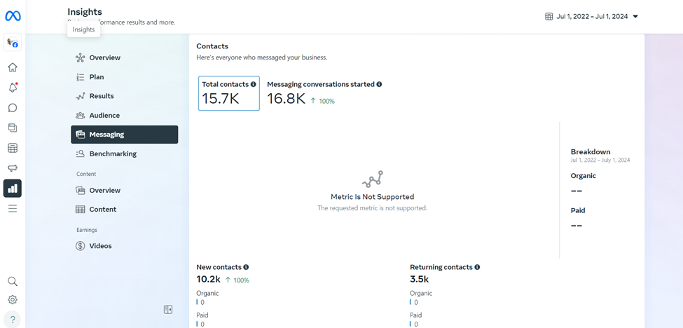Open the Notifications bell icon
The image size is (683, 328).
point(13,88)
